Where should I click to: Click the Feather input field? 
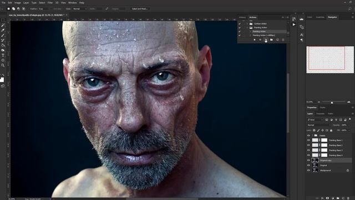tap(43, 9)
